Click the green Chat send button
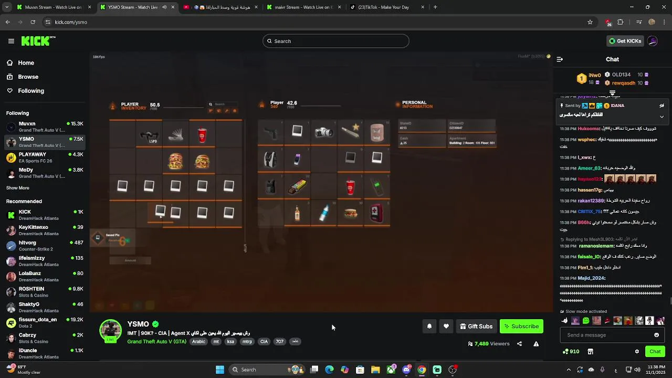Screen dimensions: 672x378 click(x=655, y=351)
